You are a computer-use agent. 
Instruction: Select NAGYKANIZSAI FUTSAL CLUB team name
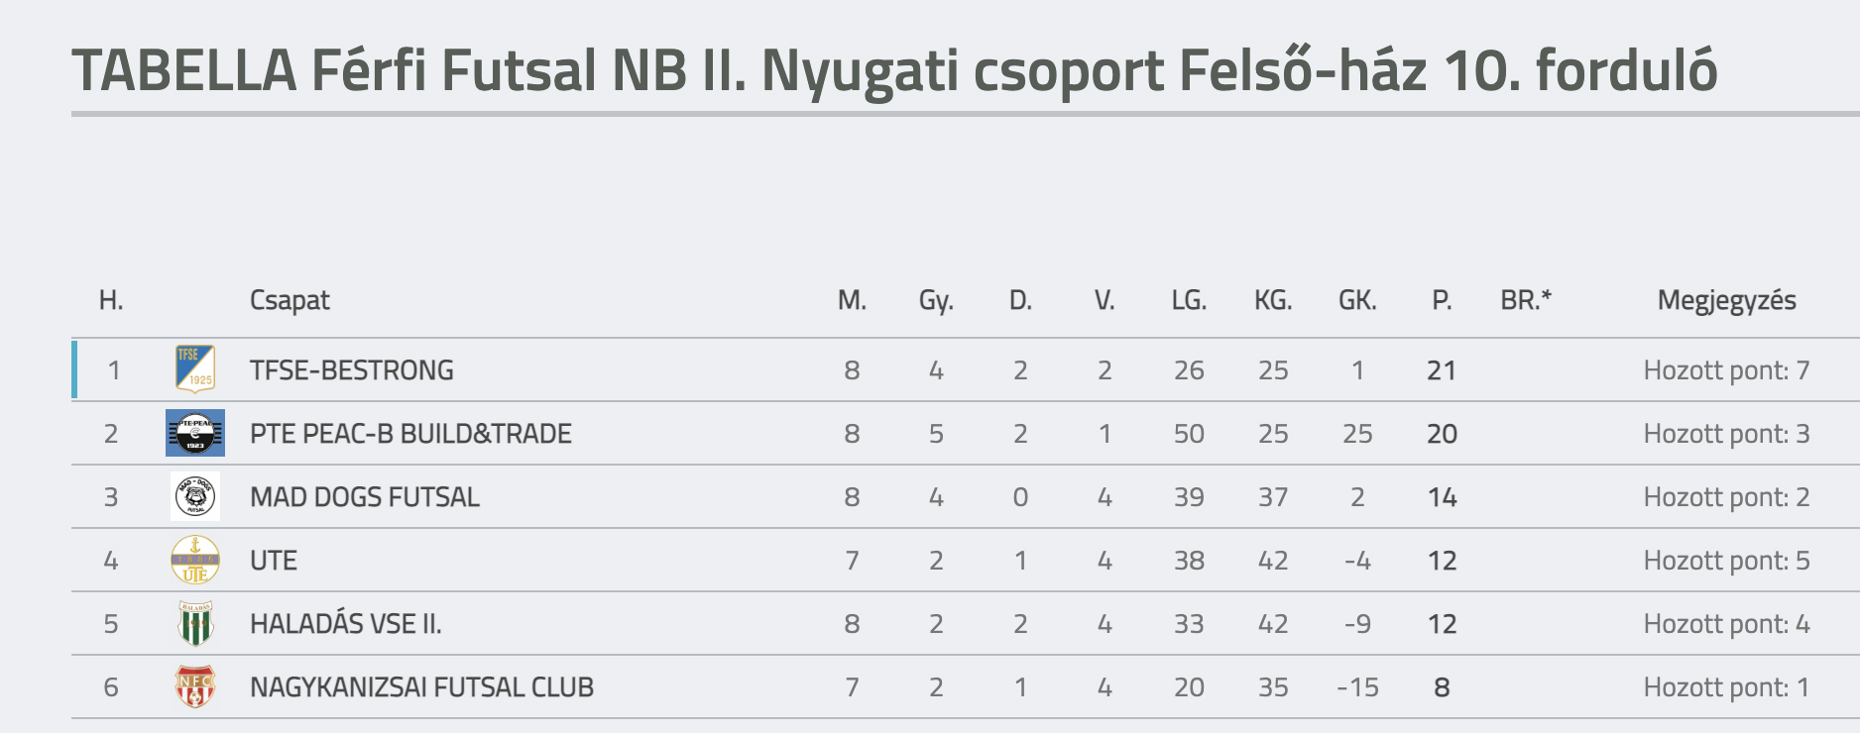[x=421, y=687]
